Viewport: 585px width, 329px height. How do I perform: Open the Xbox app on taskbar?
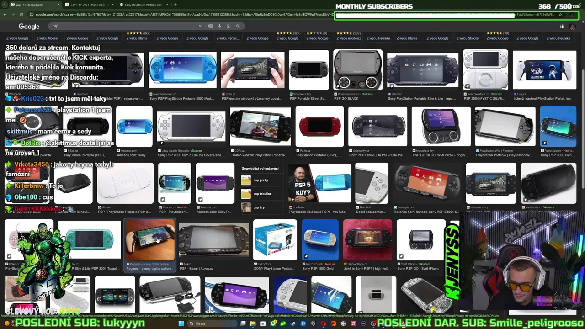(273, 324)
